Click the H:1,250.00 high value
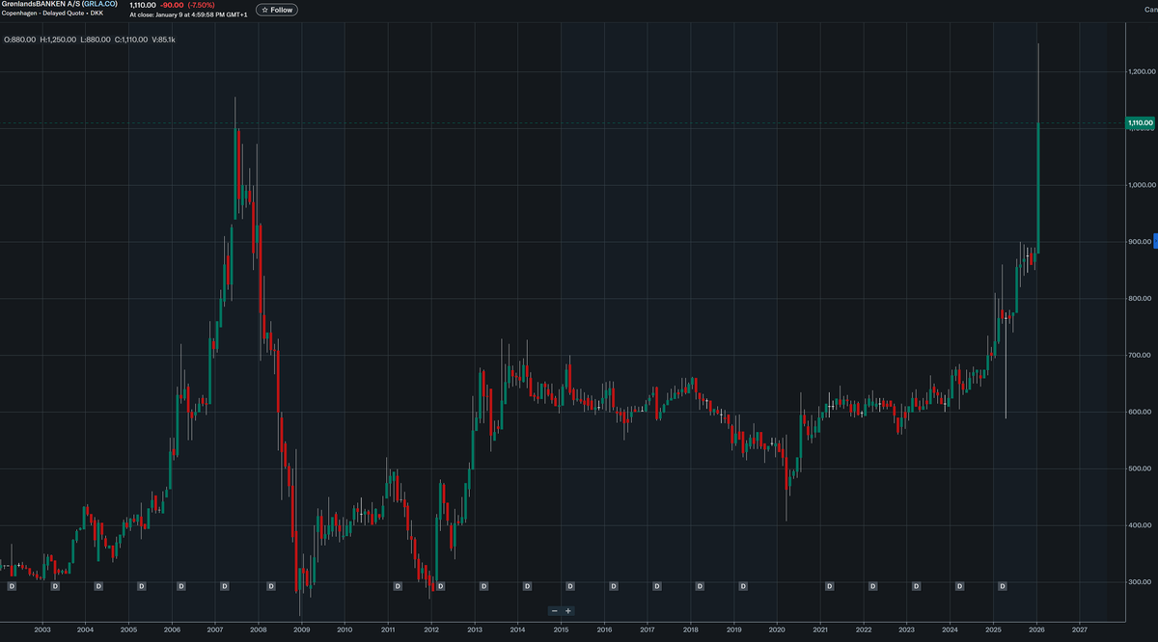This screenshot has height=642, width=1158. (60, 40)
